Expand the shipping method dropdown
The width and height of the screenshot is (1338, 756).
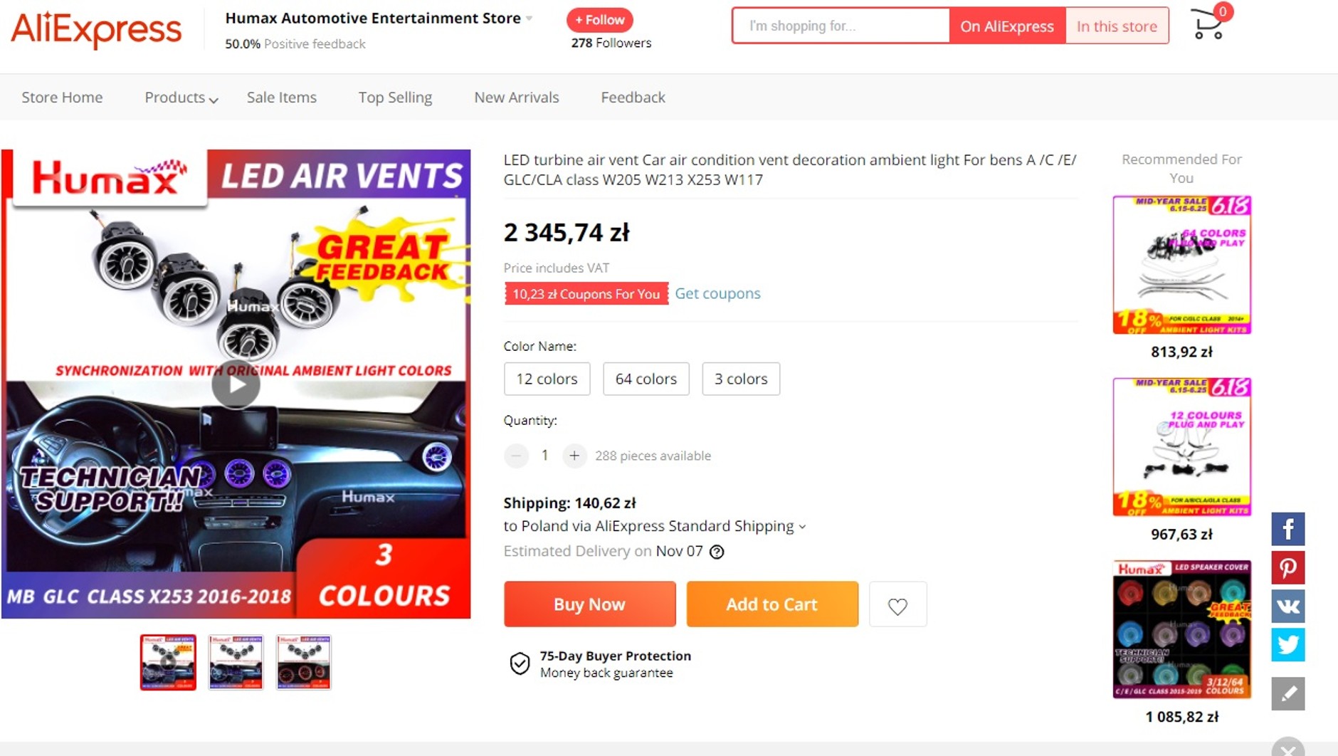[802, 527]
